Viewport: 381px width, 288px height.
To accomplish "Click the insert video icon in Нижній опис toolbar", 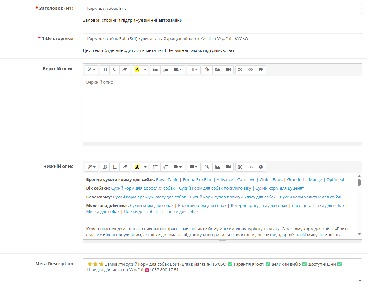I will click(228, 167).
